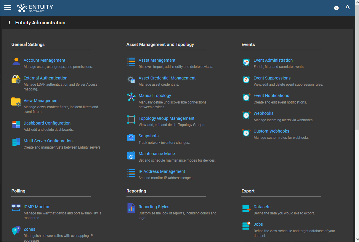Click the Maintenance Mode calendar icon
359x242 pixels.
(131, 155)
